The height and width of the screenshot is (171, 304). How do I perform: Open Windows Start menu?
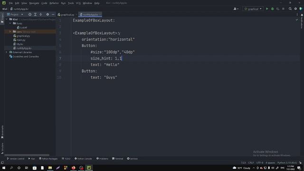click(x=4, y=168)
